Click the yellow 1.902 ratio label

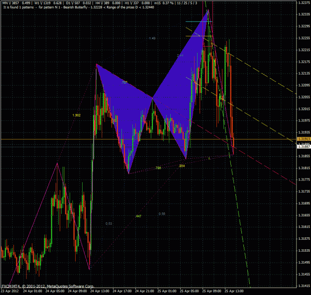coord(77,115)
